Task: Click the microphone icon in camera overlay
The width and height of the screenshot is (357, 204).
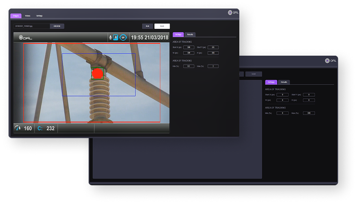Action: (110, 37)
